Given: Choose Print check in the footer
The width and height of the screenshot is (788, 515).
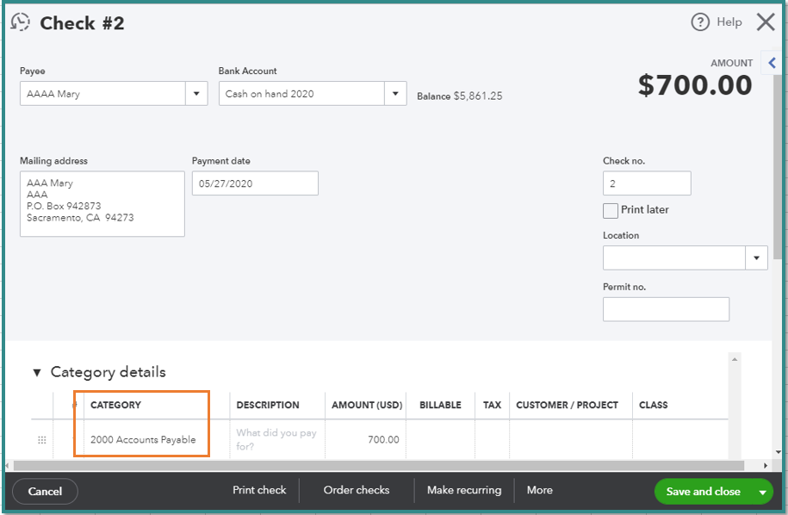Looking at the screenshot, I should (259, 490).
